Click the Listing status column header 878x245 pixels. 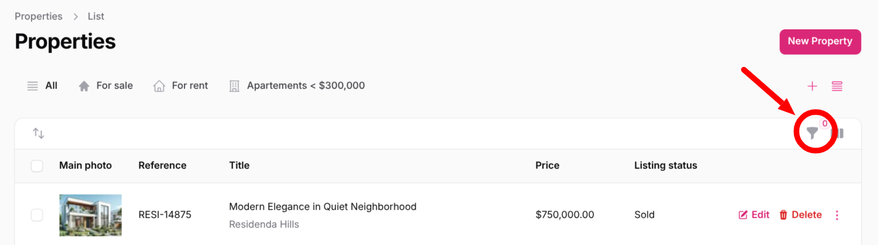coord(665,166)
